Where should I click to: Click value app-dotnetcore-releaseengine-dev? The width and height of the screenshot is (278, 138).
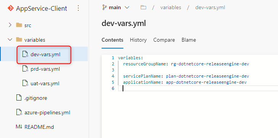point(206,82)
